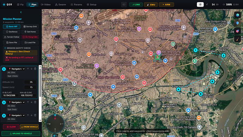Select waypoint 6 marker on map
Image resolution: width=243 pixels, height=137 pixels.
(212, 81)
